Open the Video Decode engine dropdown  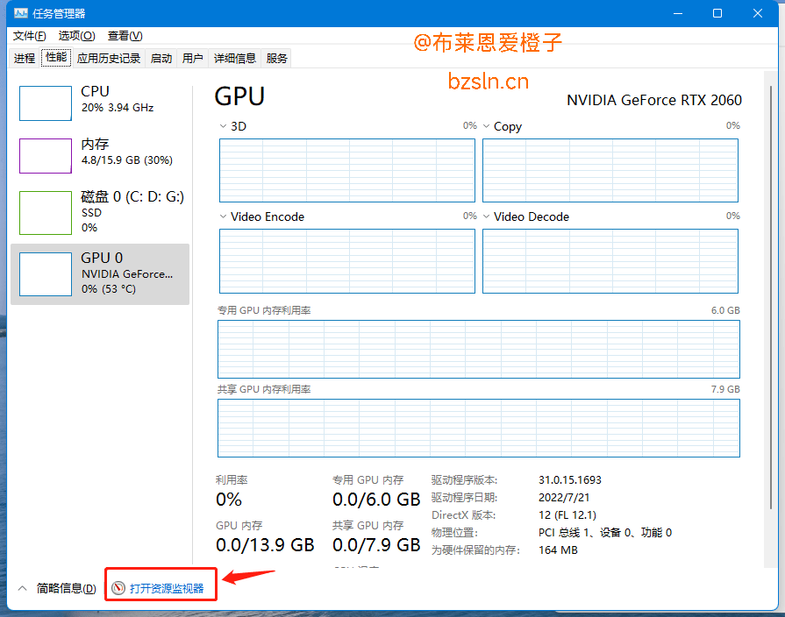(x=486, y=216)
